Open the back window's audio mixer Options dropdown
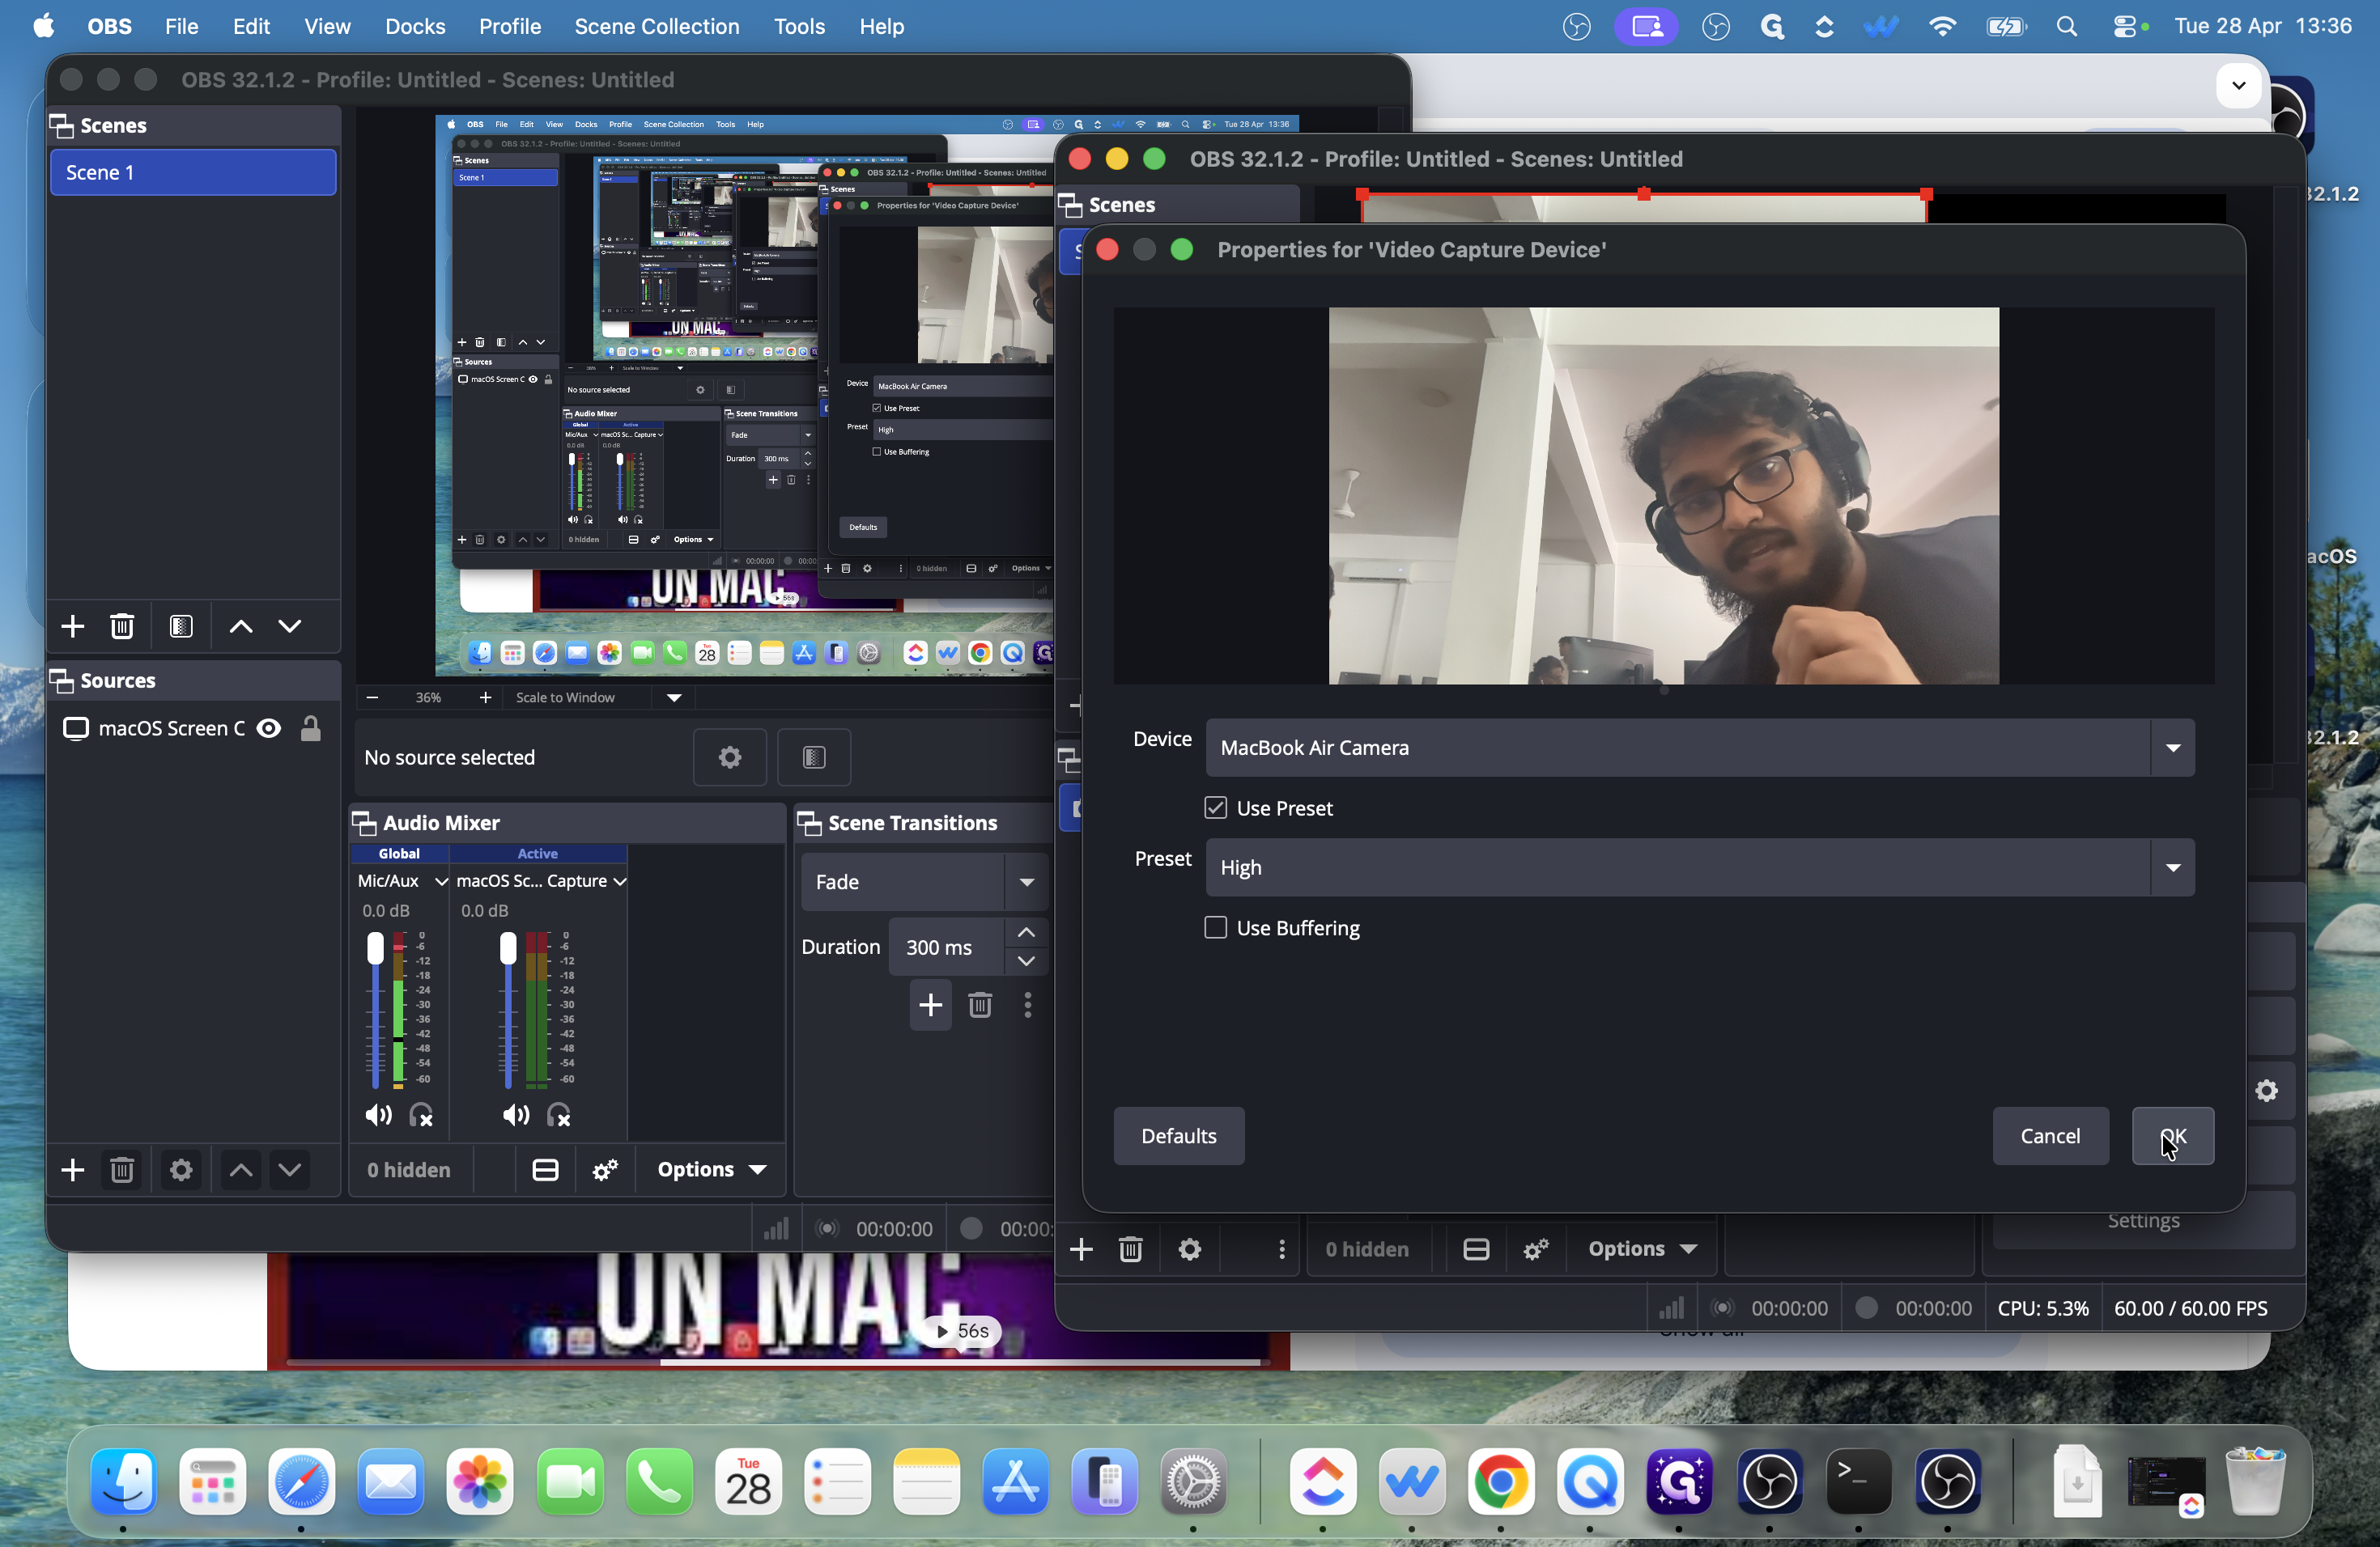Screen dimensions: 2380x1547 [711, 1169]
